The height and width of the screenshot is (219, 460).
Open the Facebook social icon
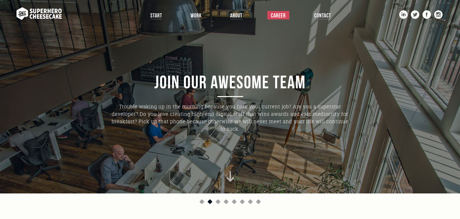tap(427, 15)
